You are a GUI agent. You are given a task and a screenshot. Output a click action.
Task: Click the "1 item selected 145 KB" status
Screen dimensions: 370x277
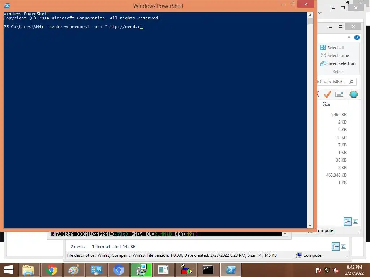click(114, 247)
